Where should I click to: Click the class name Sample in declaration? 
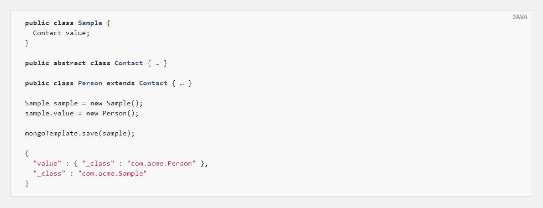[x=90, y=23]
